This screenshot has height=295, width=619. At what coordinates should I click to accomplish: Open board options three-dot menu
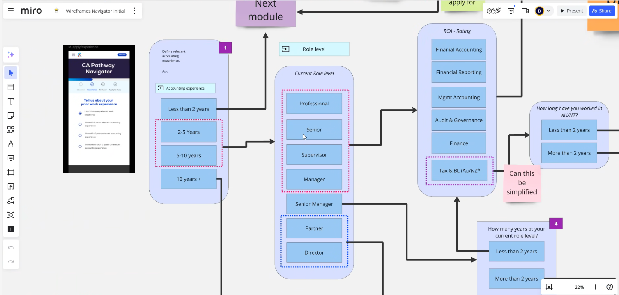point(134,11)
